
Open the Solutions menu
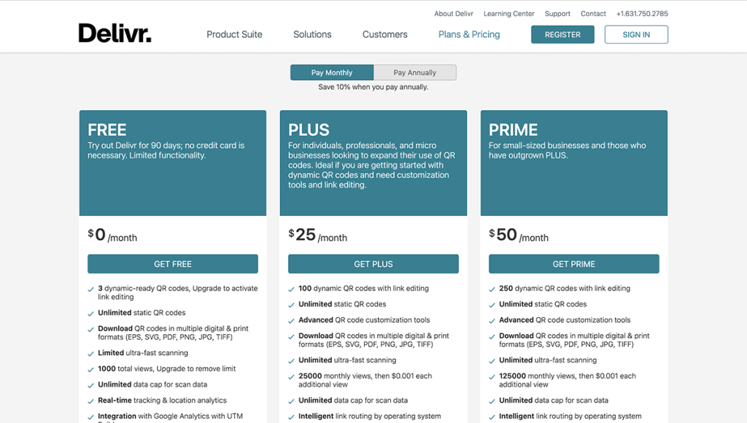tap(312, 34)
